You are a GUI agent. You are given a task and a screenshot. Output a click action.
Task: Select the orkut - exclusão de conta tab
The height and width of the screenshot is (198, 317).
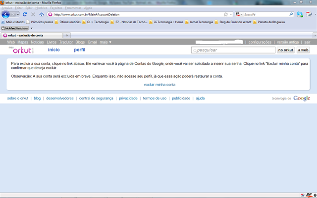(32, 35)
